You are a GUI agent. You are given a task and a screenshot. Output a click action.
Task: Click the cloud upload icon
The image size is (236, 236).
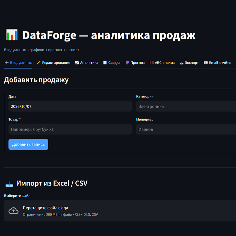point(13,211)
